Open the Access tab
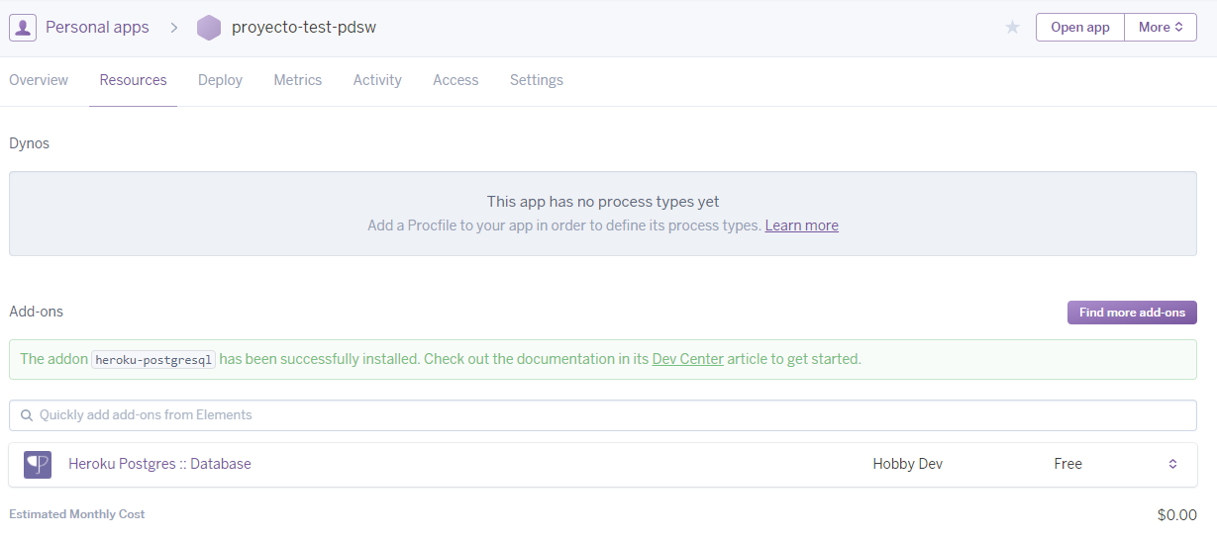This screenshot has width=1217, height=540. pyautogui.click(x=456, y=80)
